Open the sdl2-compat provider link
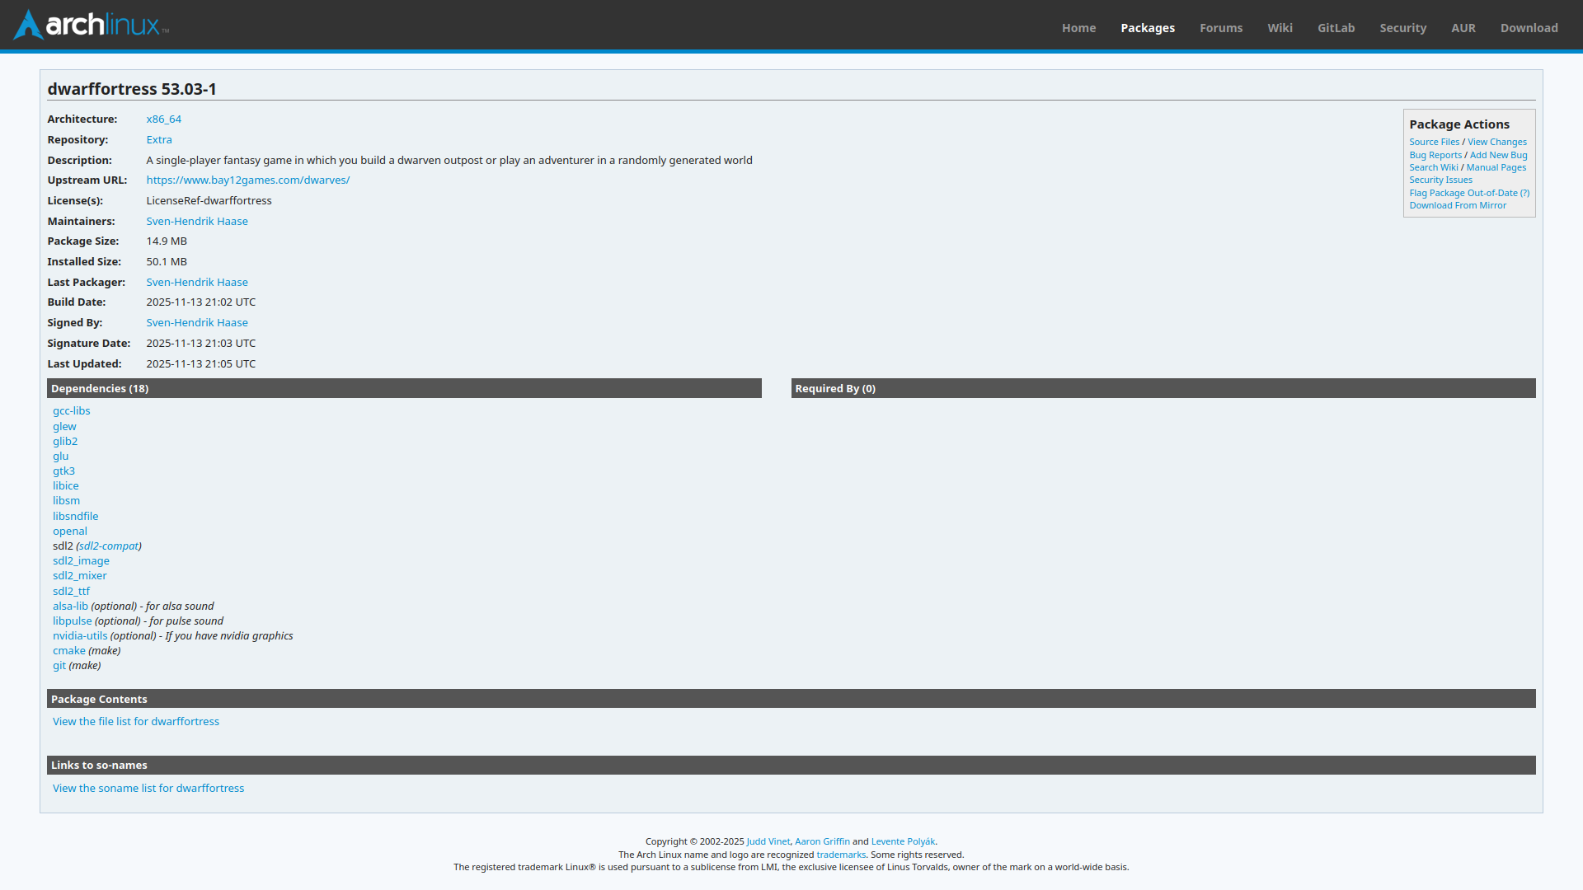The width and height of the screenshot is (1583, 890). (x=109, y=546)
